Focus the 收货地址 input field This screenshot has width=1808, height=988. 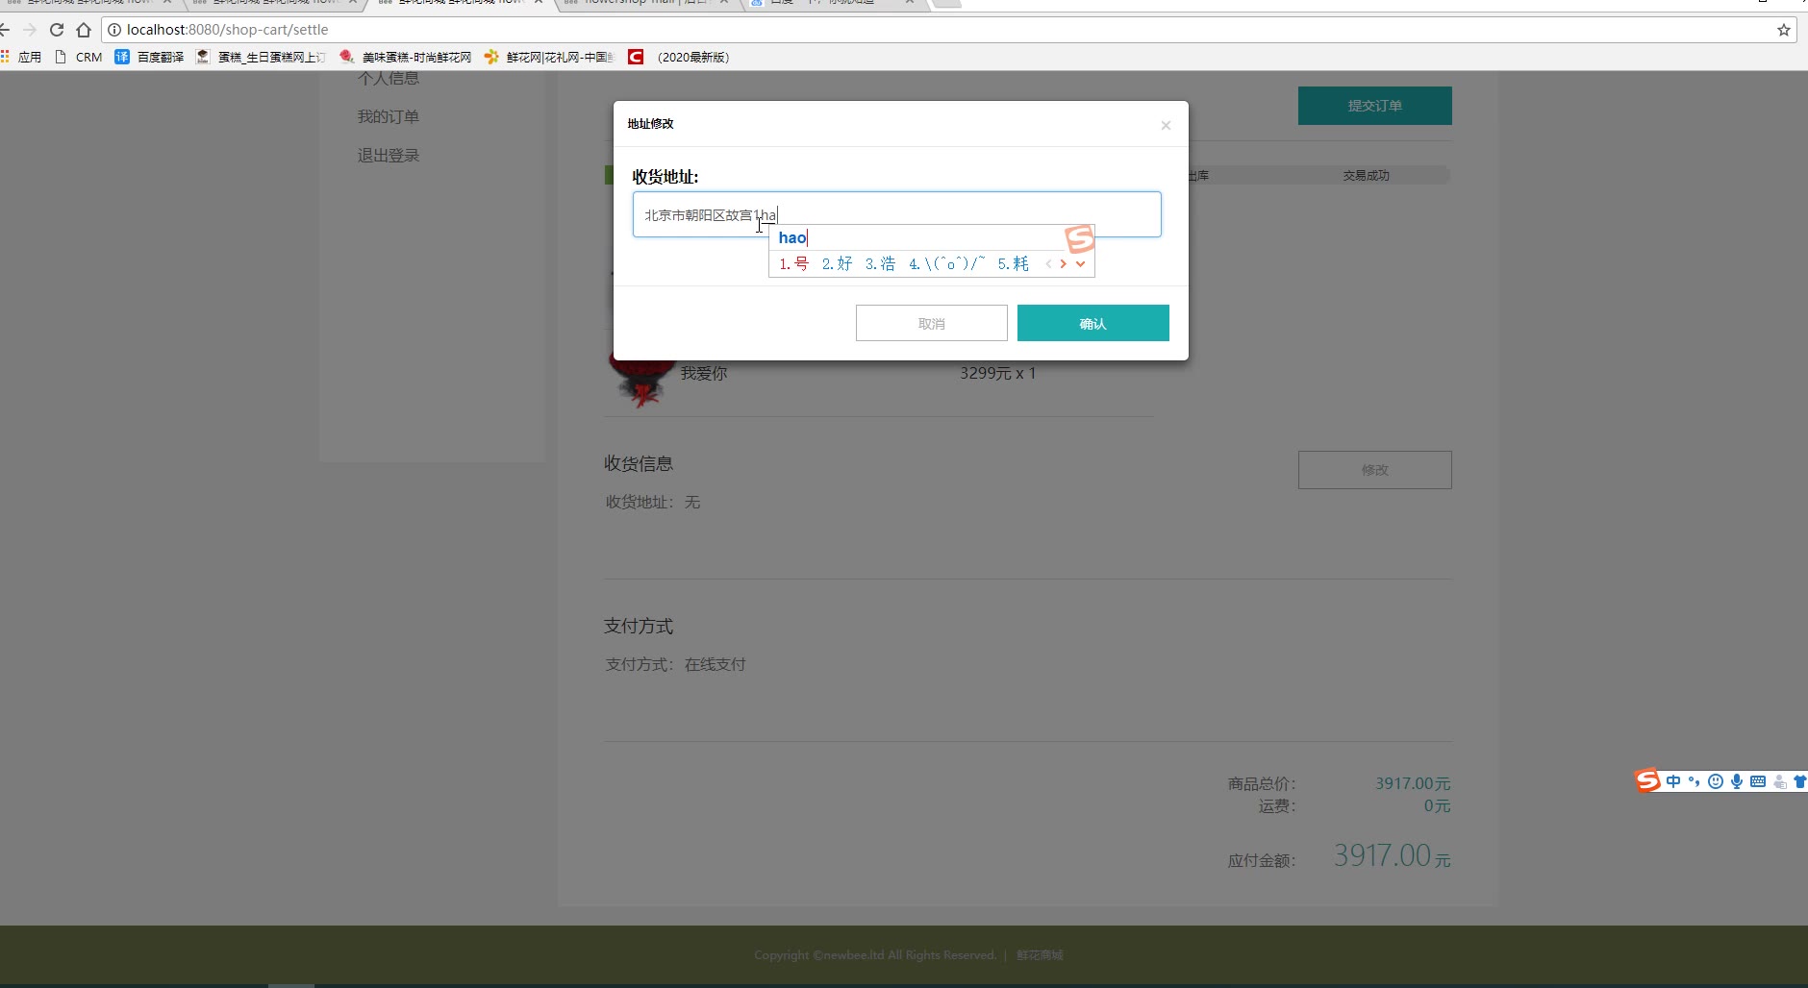pyautogui.click(x=896, y=214)
